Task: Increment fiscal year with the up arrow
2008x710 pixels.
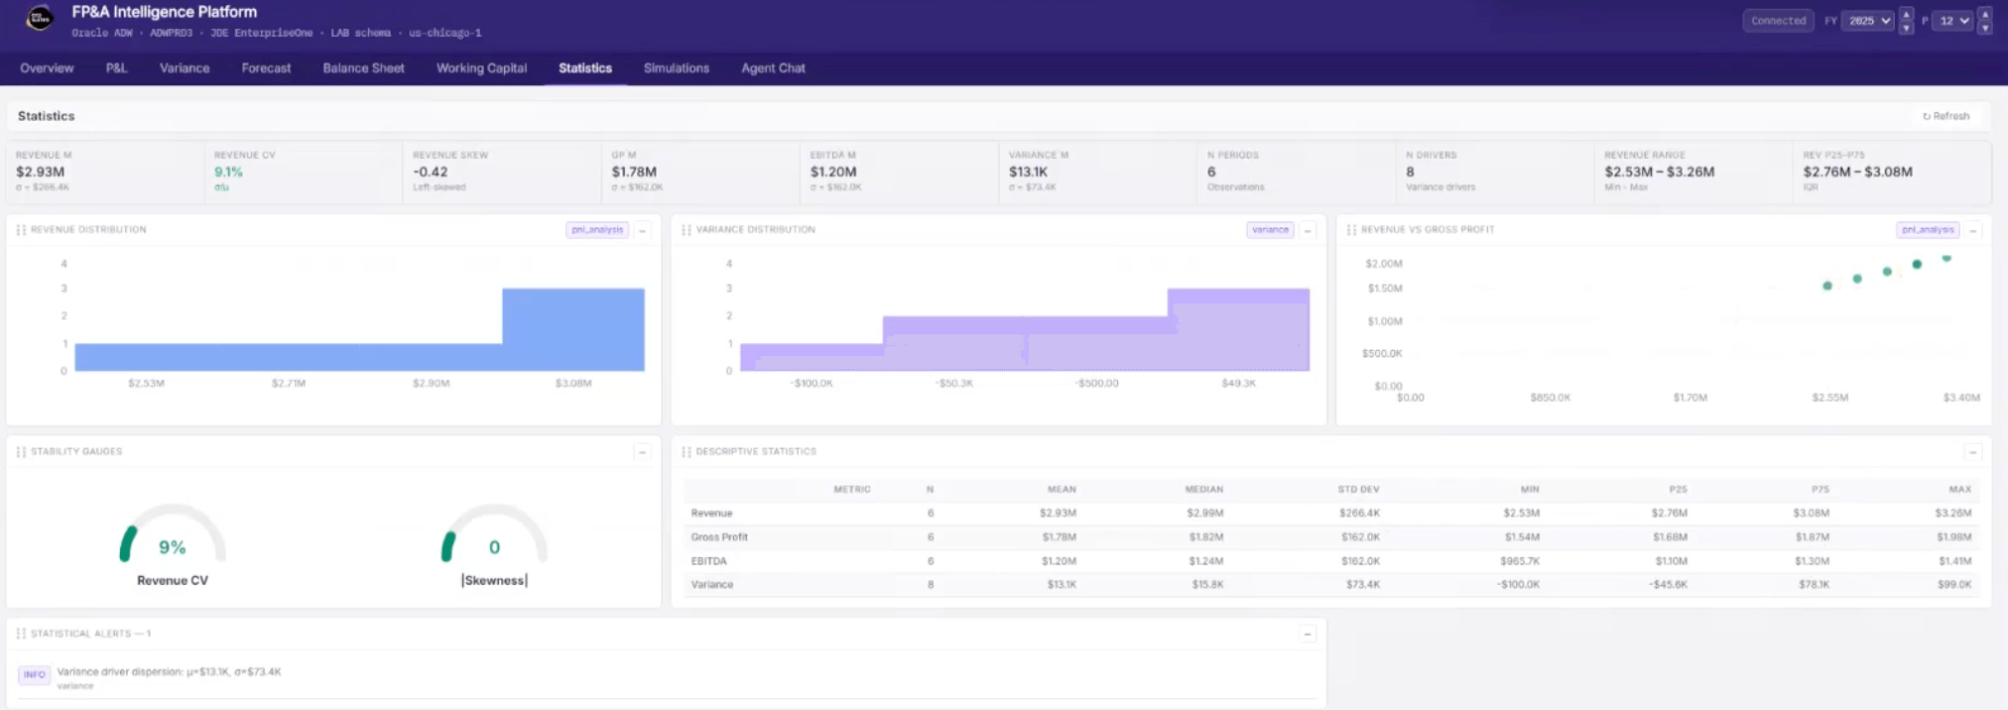Action: (x=1906, y=15)
